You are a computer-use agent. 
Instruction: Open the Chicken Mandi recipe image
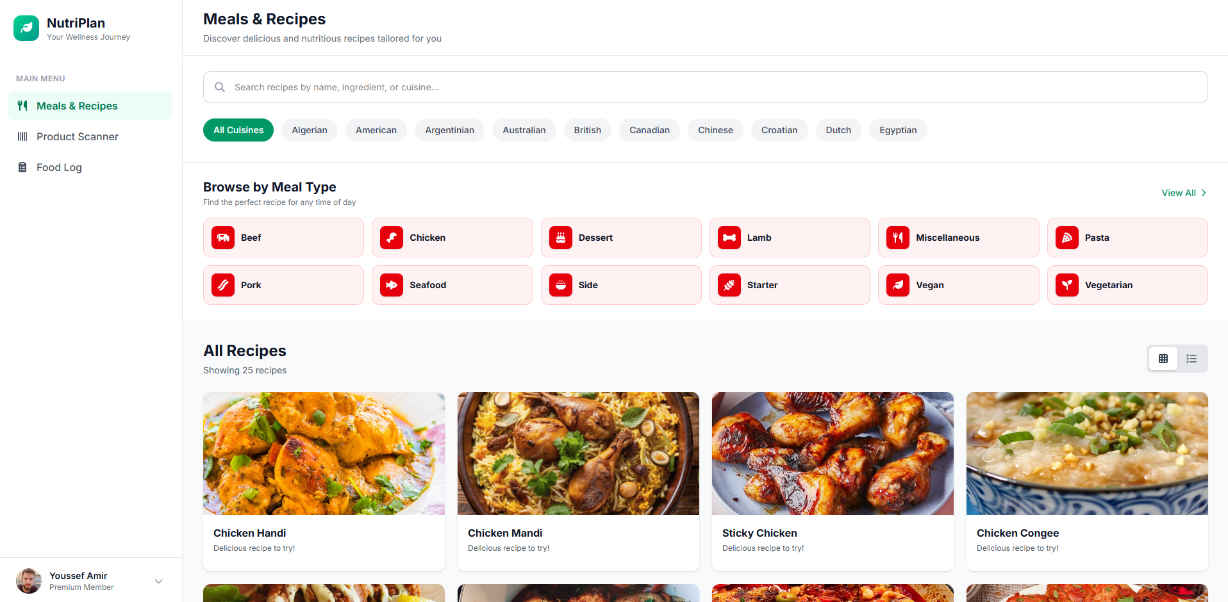click(578, 453)
